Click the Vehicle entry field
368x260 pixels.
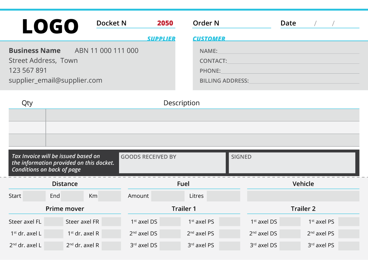[303, 196]
